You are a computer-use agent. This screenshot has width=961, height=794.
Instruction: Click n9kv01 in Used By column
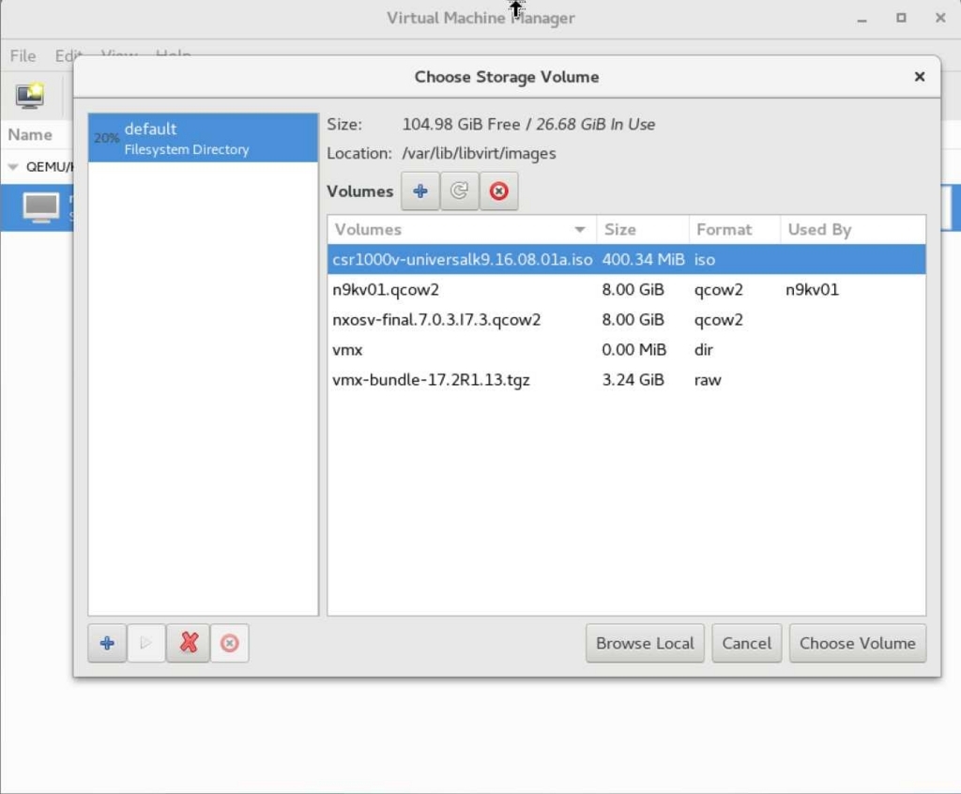[x=812, y=289]
